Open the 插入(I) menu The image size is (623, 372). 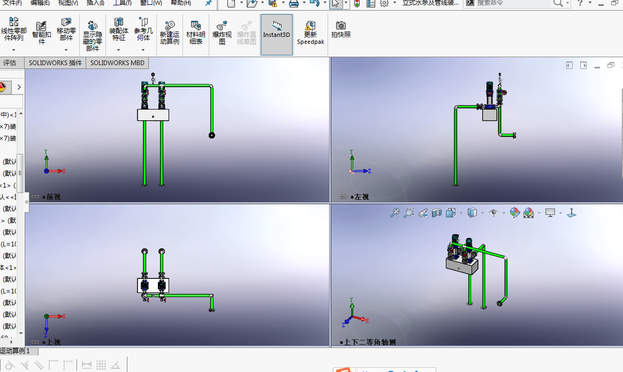point(95,3)
